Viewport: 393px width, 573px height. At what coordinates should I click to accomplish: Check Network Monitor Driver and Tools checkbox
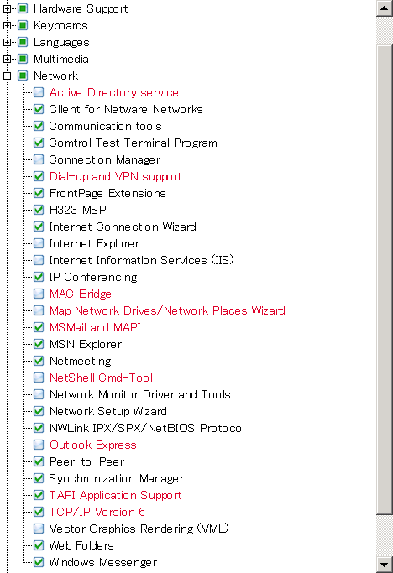click(39, 394)
